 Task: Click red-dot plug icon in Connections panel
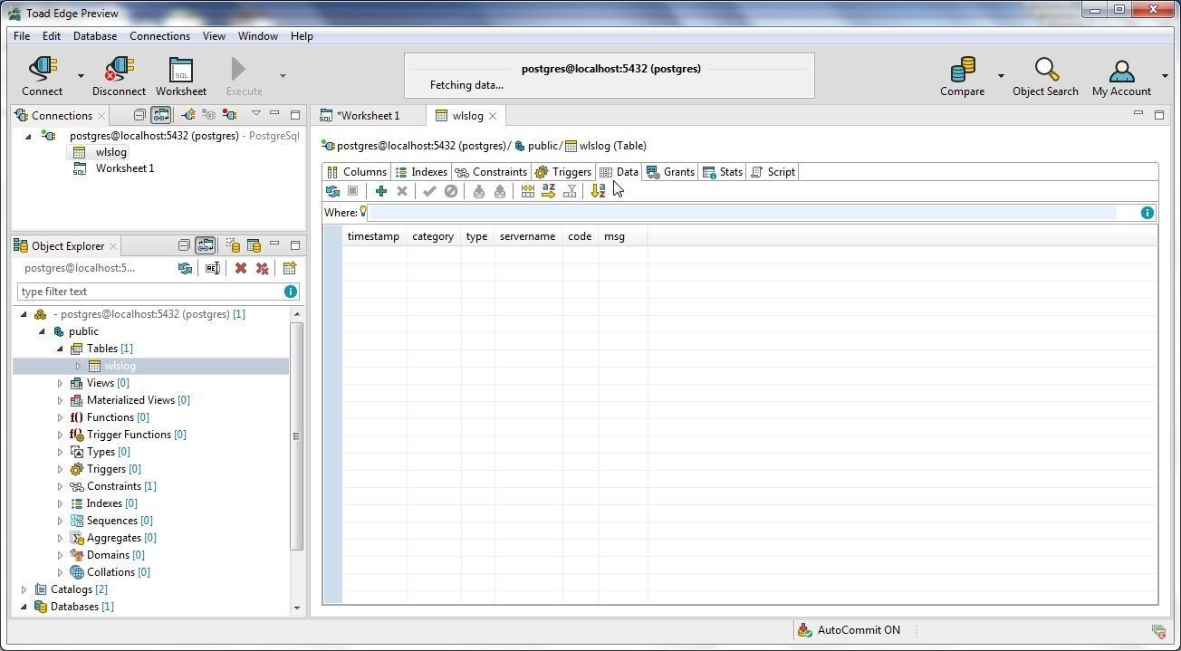[x=230, y=115]
